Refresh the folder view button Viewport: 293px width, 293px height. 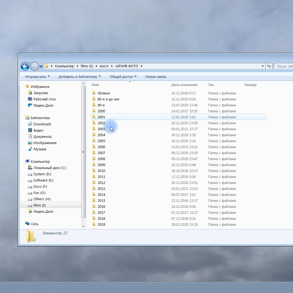click(x=269, y=66)
